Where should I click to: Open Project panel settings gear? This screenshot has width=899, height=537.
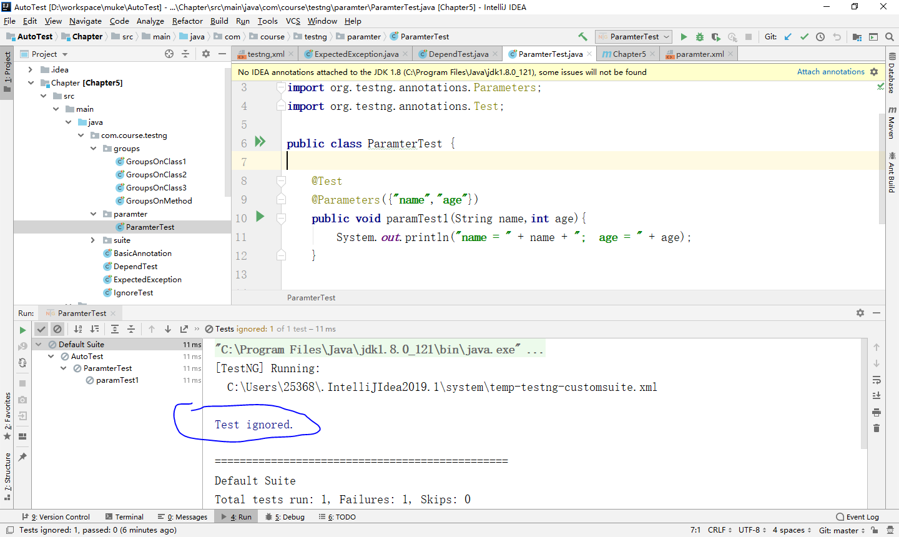[x=206, y=54]
